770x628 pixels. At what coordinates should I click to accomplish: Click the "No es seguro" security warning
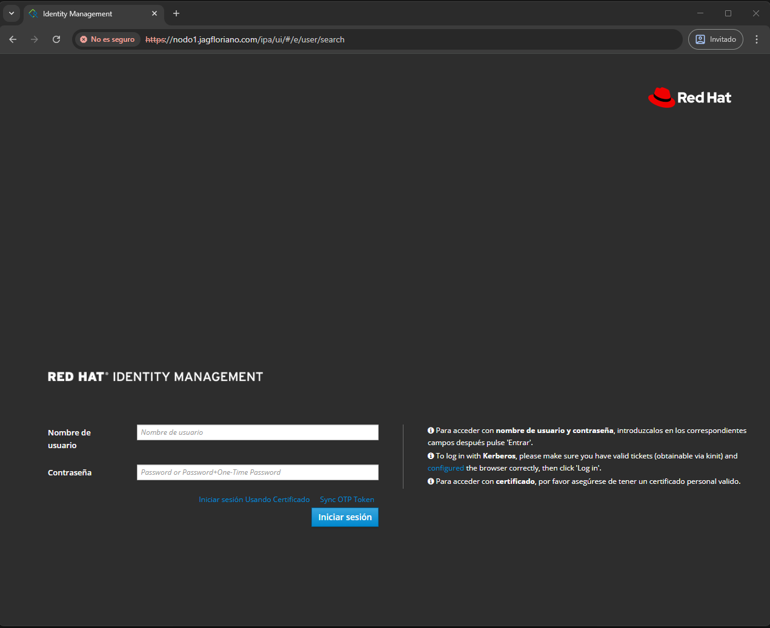pos(107,39)
